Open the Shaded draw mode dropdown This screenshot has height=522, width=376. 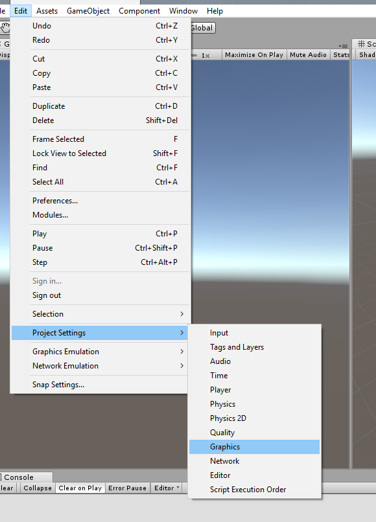tap(367, 54)
